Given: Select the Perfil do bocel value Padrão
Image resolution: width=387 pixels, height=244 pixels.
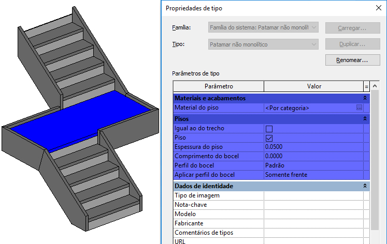Looking at the screenshot, I should click(x=313, y=166).
